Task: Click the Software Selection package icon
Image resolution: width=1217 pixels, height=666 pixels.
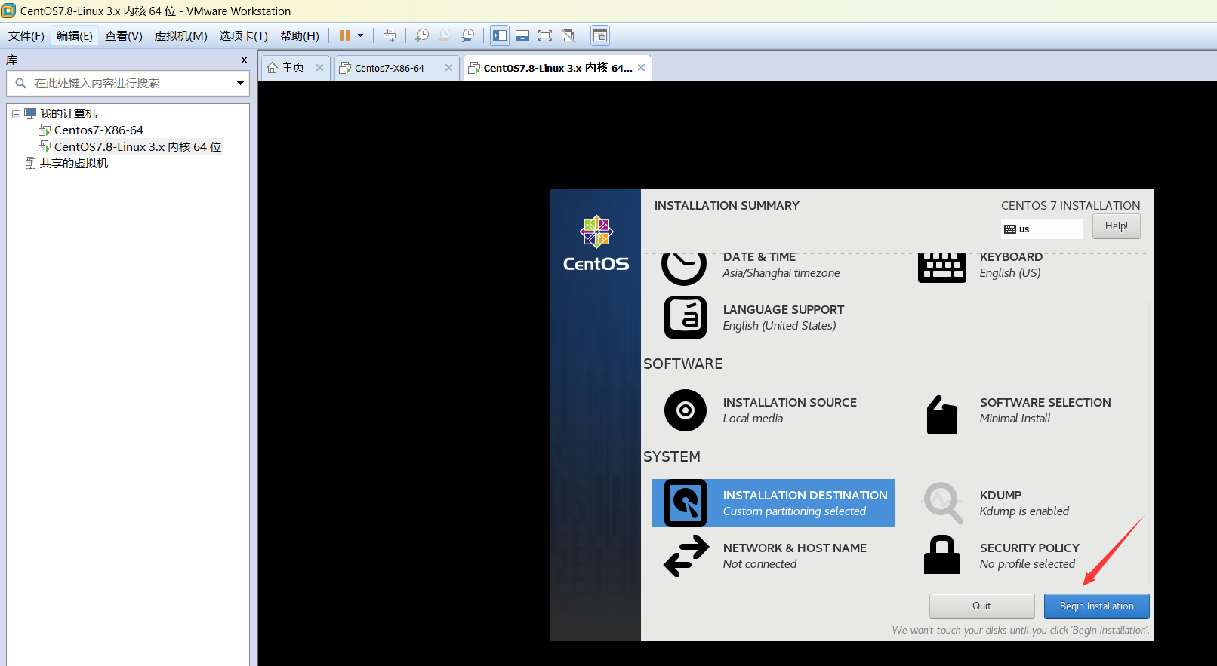Action: (941, 414)
